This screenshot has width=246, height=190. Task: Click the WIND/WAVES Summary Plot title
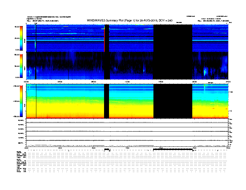pos(130,20)
